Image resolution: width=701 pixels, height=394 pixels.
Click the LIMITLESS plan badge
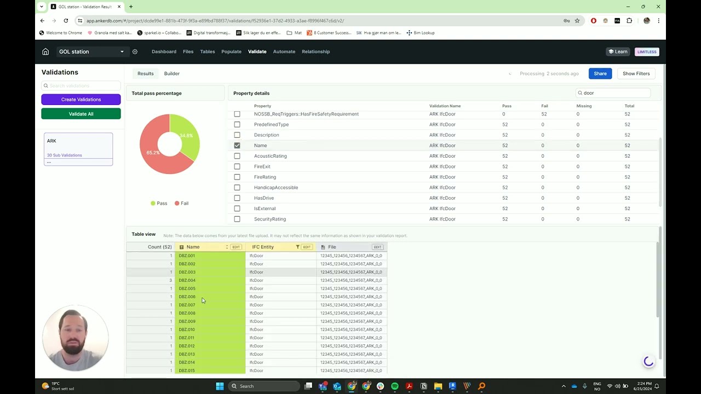pyautogui.click(x=647, y=51)
